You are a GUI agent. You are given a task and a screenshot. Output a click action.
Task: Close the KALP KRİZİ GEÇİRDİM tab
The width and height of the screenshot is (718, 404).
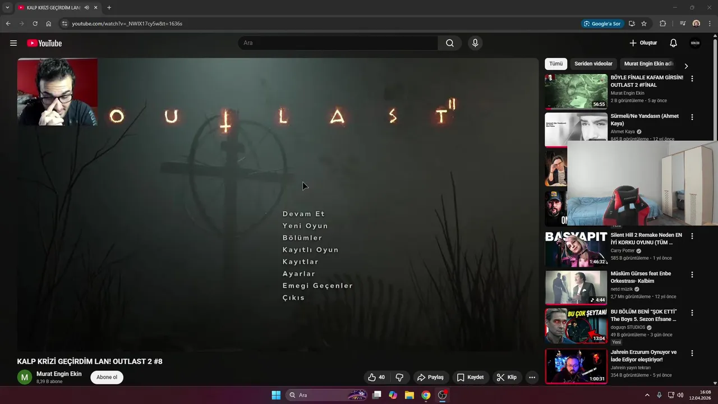pos(96,7)
